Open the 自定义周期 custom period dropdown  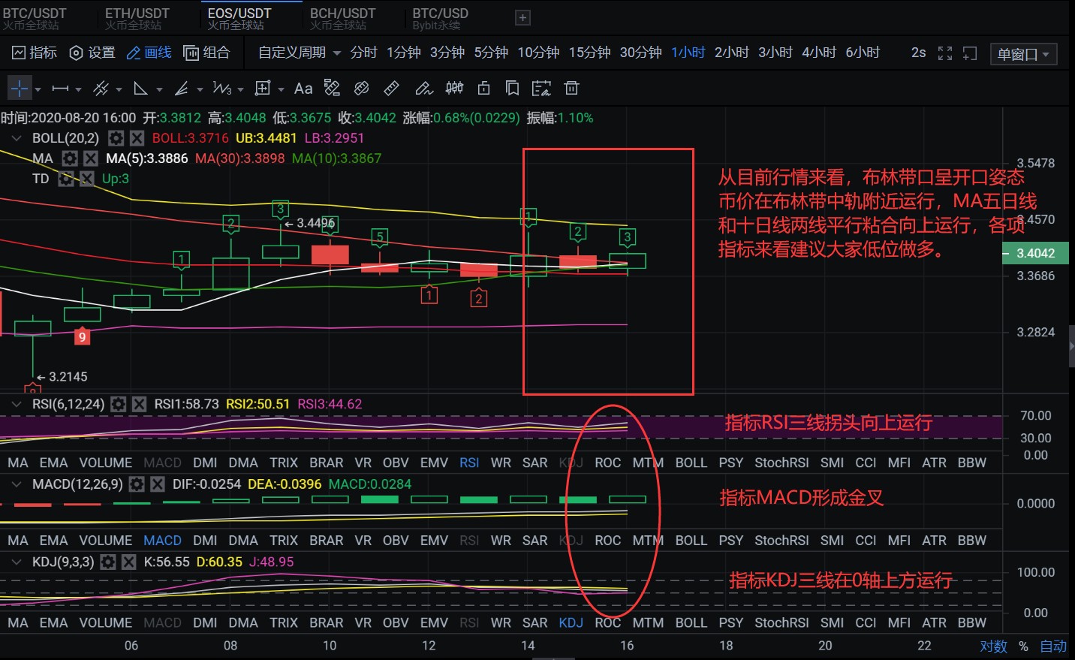pyautogui.click(x=300, y=53)
